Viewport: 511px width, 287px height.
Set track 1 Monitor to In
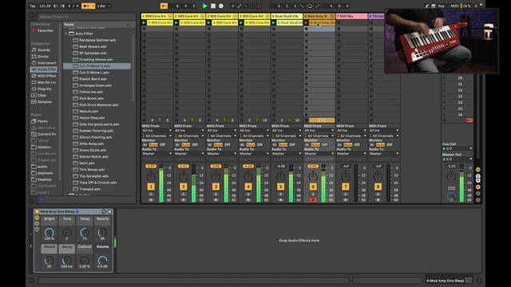coord(145,145)
